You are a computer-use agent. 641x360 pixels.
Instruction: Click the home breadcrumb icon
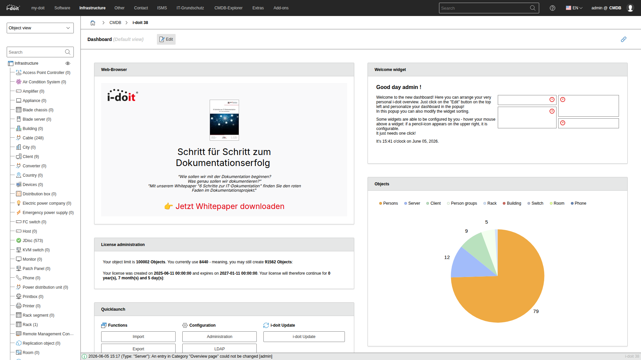coord(93,23)
